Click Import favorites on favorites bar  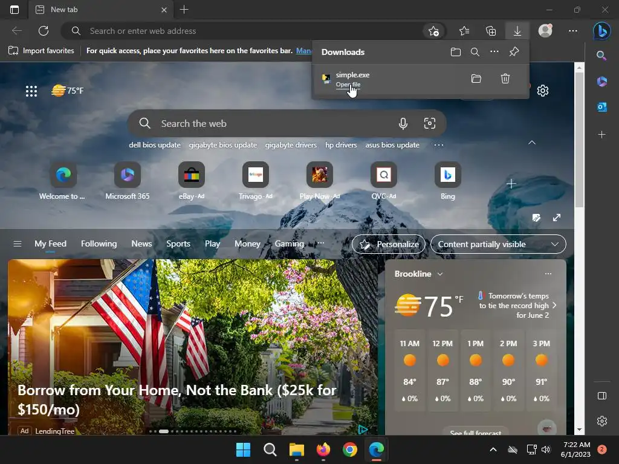point(42,51)
